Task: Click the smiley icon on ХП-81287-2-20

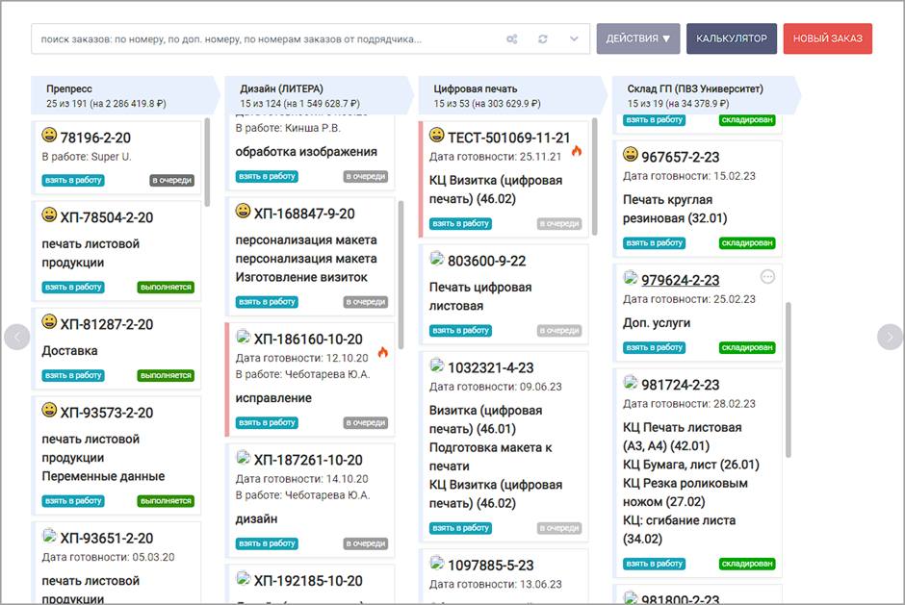Action: coord(49,321)
